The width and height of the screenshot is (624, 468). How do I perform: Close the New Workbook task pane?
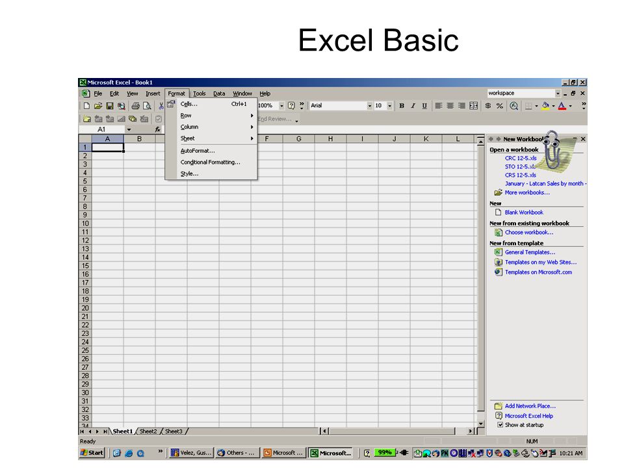pyautogui.click(x=583, y=139)
